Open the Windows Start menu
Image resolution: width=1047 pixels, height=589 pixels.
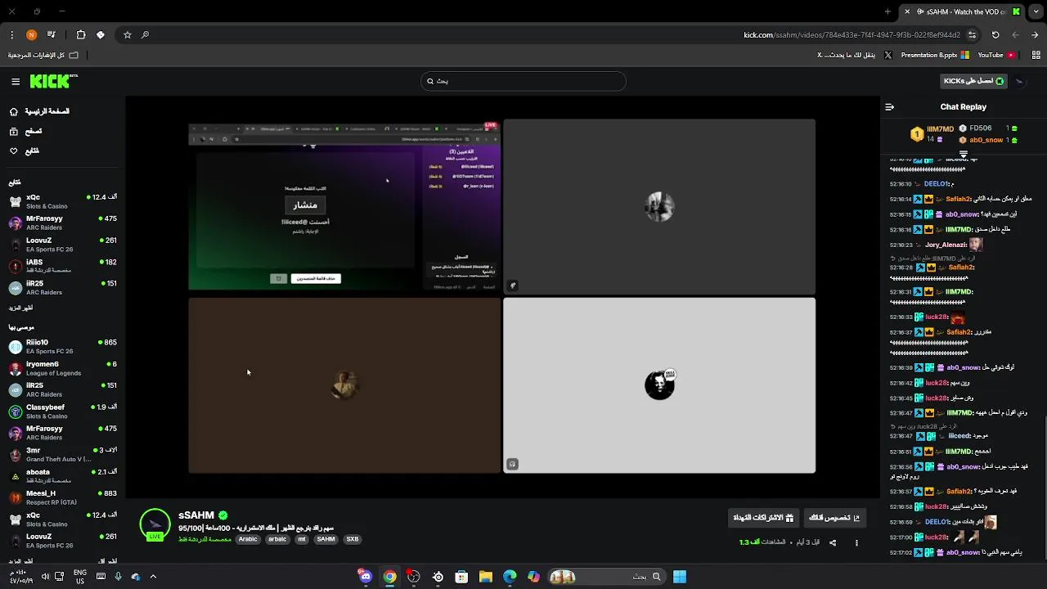680,577
